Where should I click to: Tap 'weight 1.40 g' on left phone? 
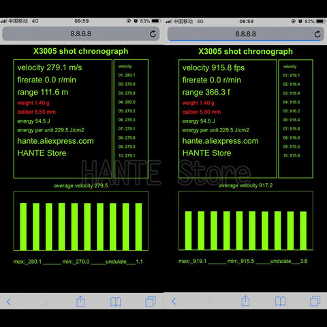33,103
